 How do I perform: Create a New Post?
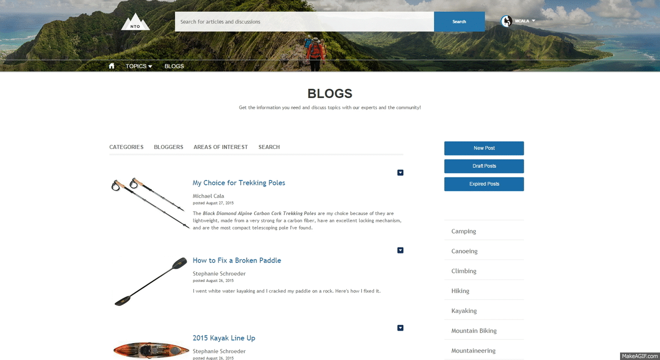(x=484, y=148)
